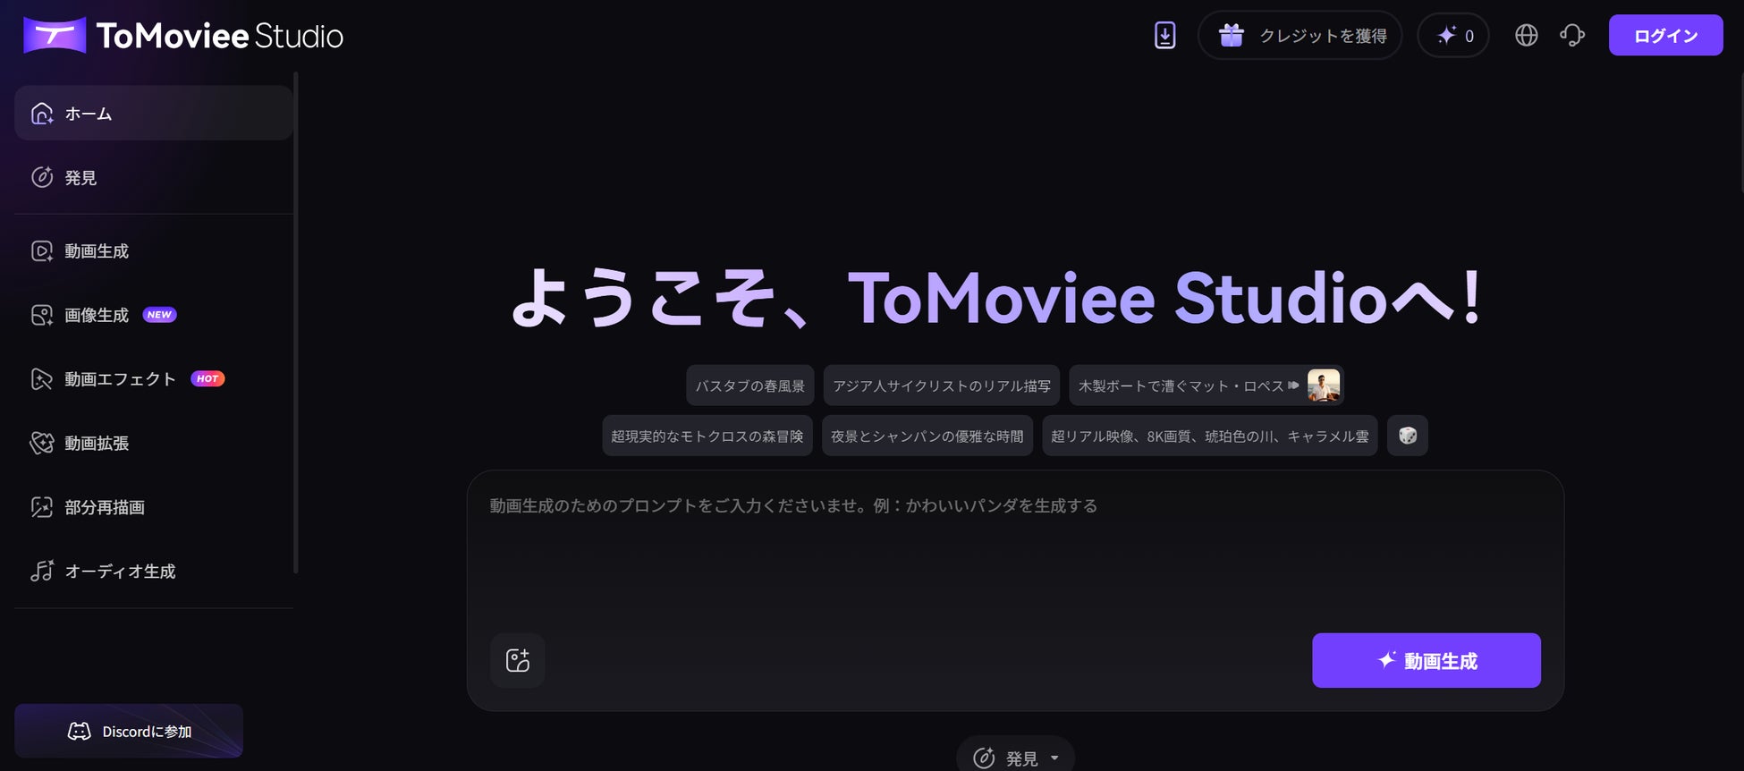Shuffle prompts with the dice icon
Image resolution: width=1744 pixels, height=771 pixels.
[x=1408, y=436]
